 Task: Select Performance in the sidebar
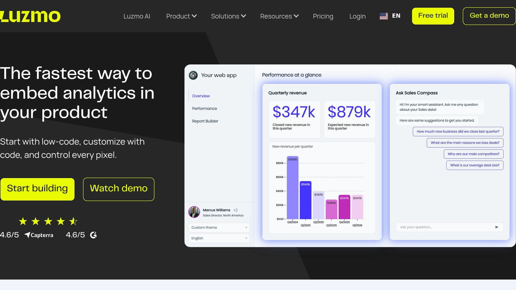[205, 108]
